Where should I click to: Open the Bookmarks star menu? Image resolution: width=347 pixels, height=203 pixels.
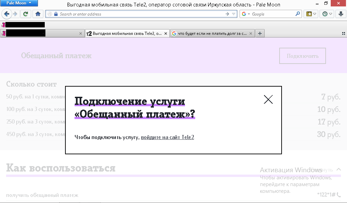311,14
